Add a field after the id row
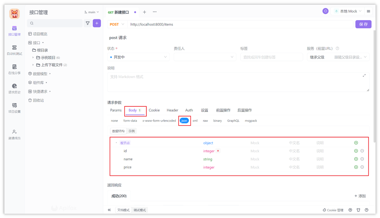Image resolution: width=380 pixels, height=218 pixels. [356, 151]
